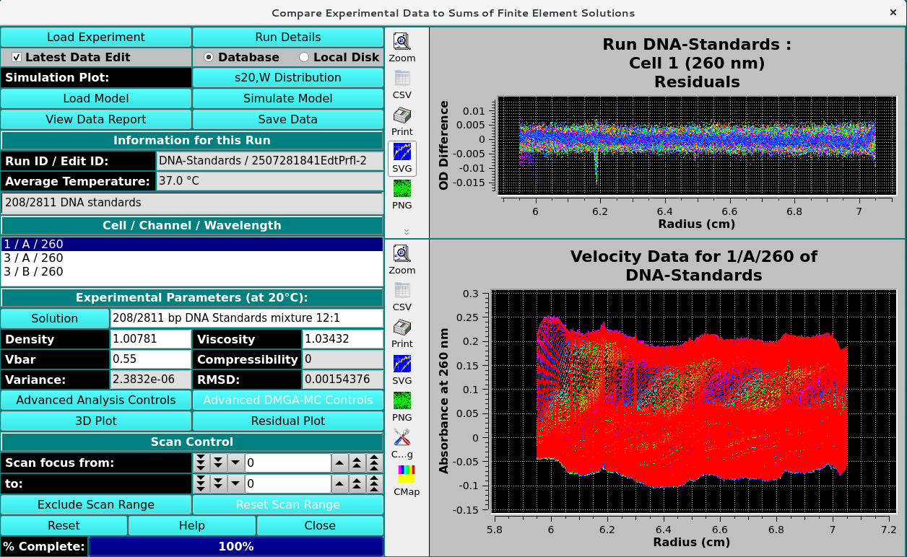Screen dimensions: 907x557
Task: Select the 3 / A / 260 list entry
Action: pos(33,258)
